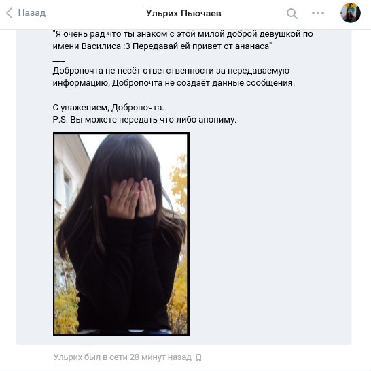Open the round avatar in the header

coord(351,13)
